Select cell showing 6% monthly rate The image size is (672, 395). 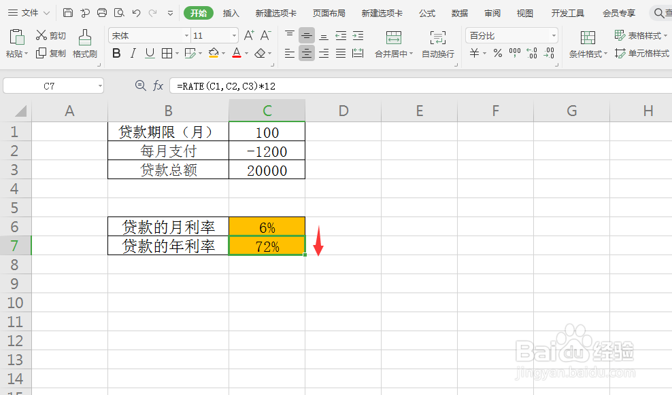pyautogui.click(x=267, y=227)
